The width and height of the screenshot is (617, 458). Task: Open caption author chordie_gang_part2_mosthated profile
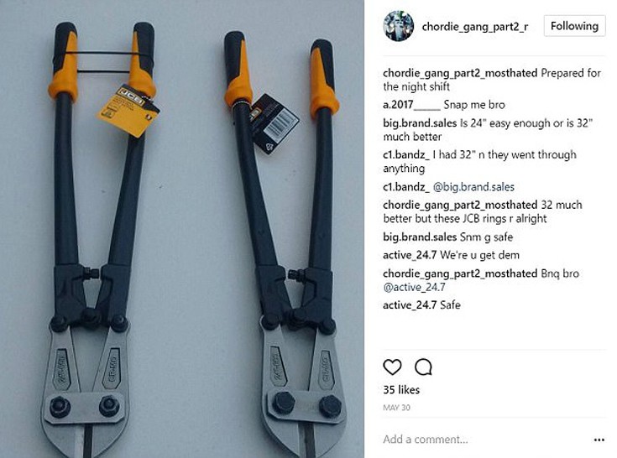point(460,73)
